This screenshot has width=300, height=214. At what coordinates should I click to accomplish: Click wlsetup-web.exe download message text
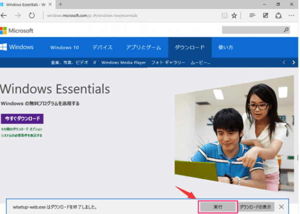55,207
